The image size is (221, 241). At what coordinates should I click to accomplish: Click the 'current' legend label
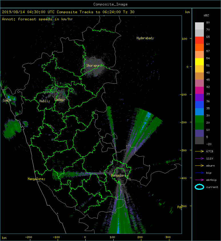(212, 187)
